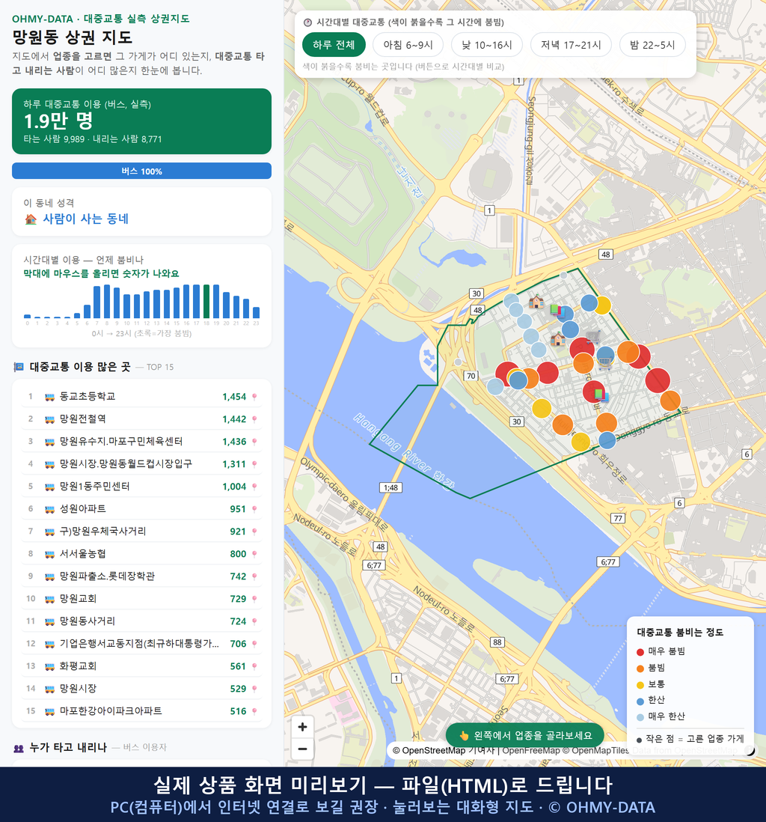Select the 서서울농협 stop name

[83, 553]
